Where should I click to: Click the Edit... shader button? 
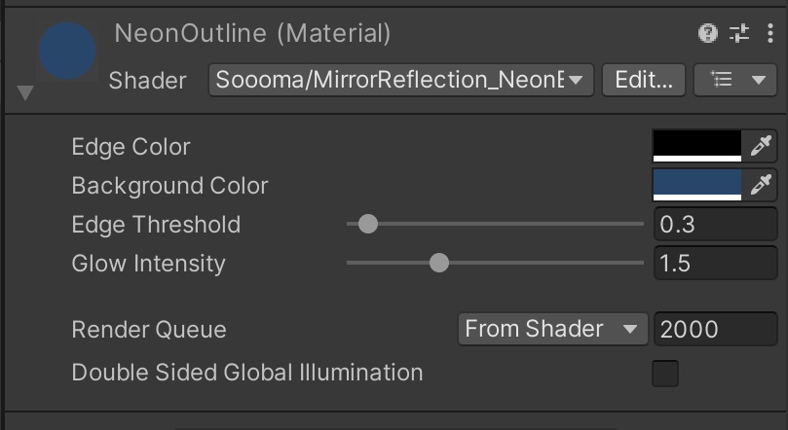644,80
